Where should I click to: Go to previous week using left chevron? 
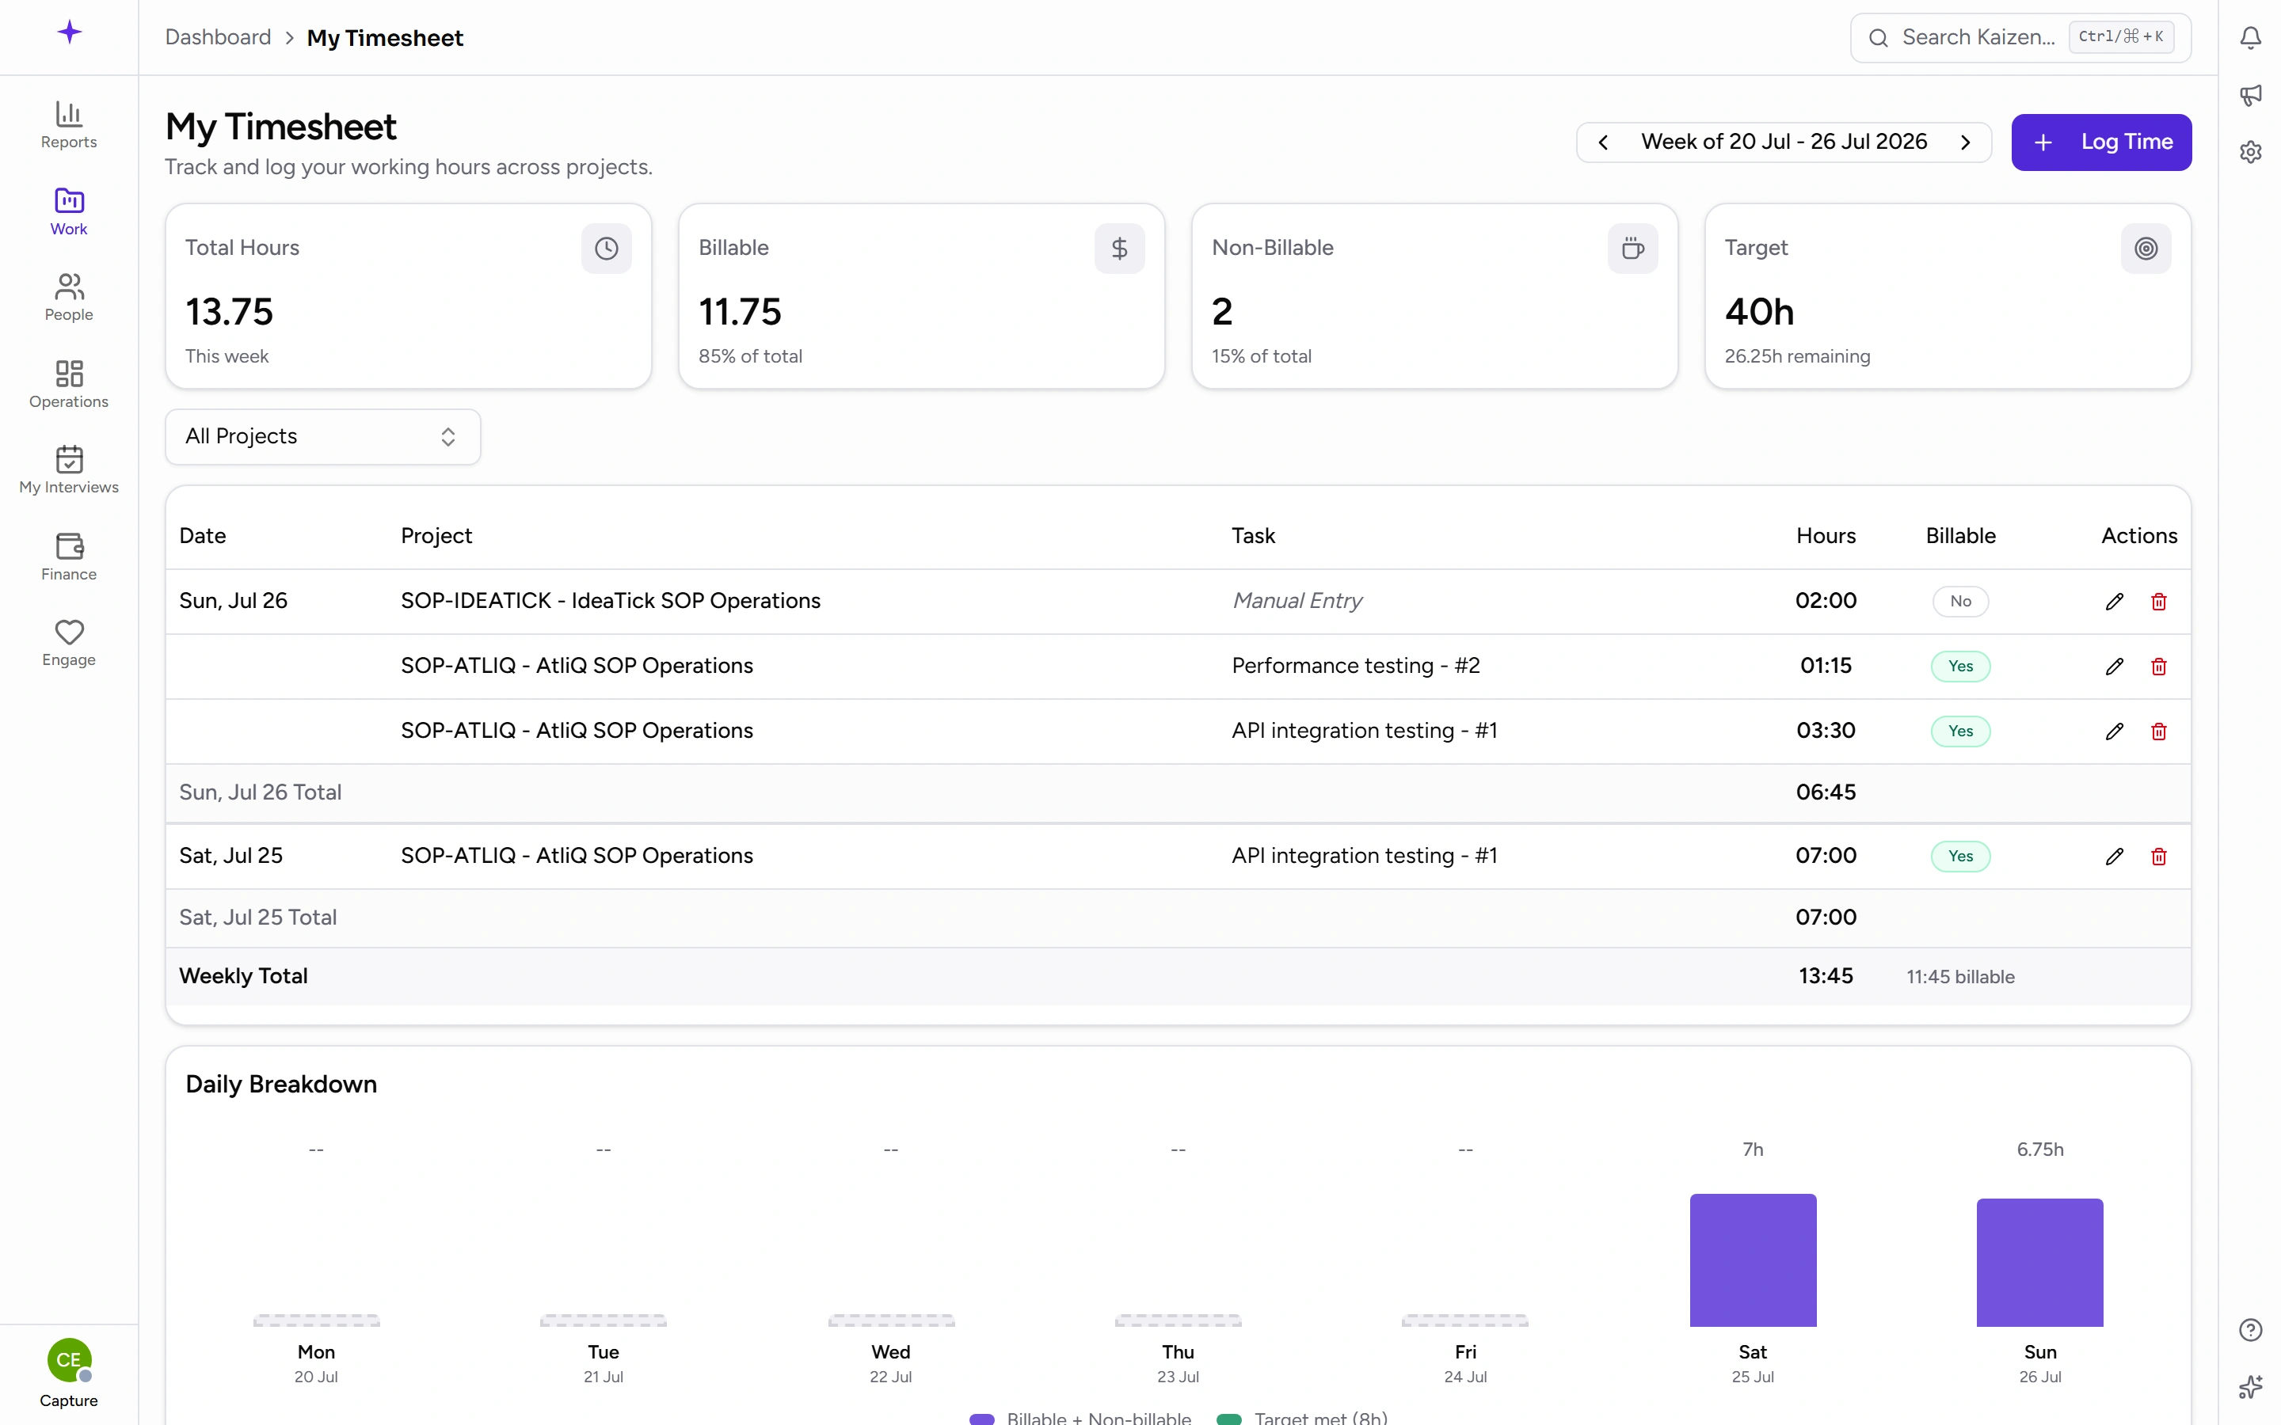pos(1603,142)
